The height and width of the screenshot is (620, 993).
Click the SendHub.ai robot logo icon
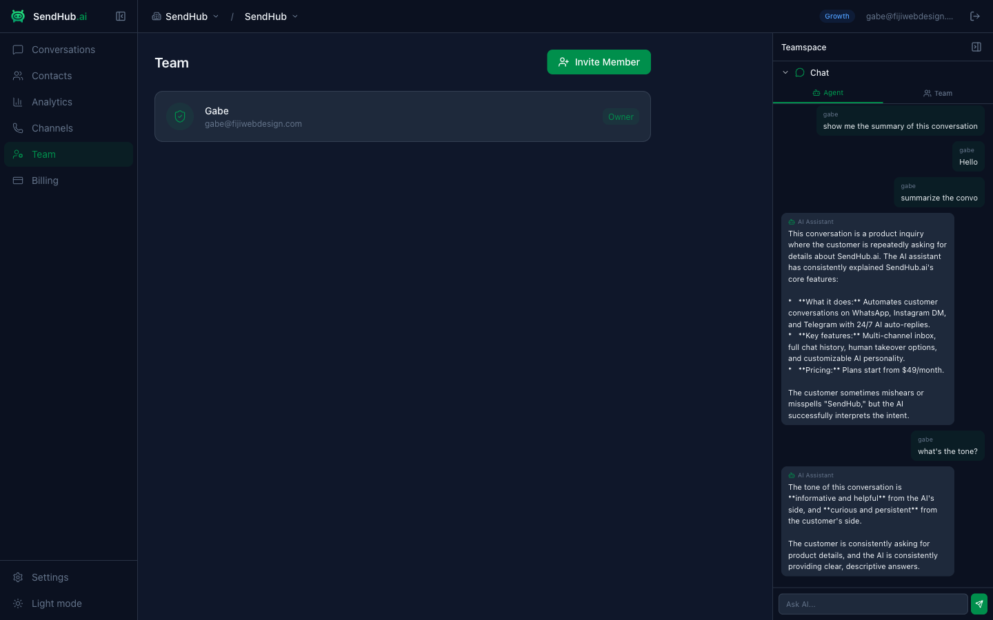click(18, 17)
